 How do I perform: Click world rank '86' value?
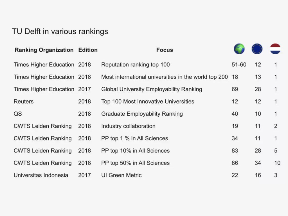(235, 163)
